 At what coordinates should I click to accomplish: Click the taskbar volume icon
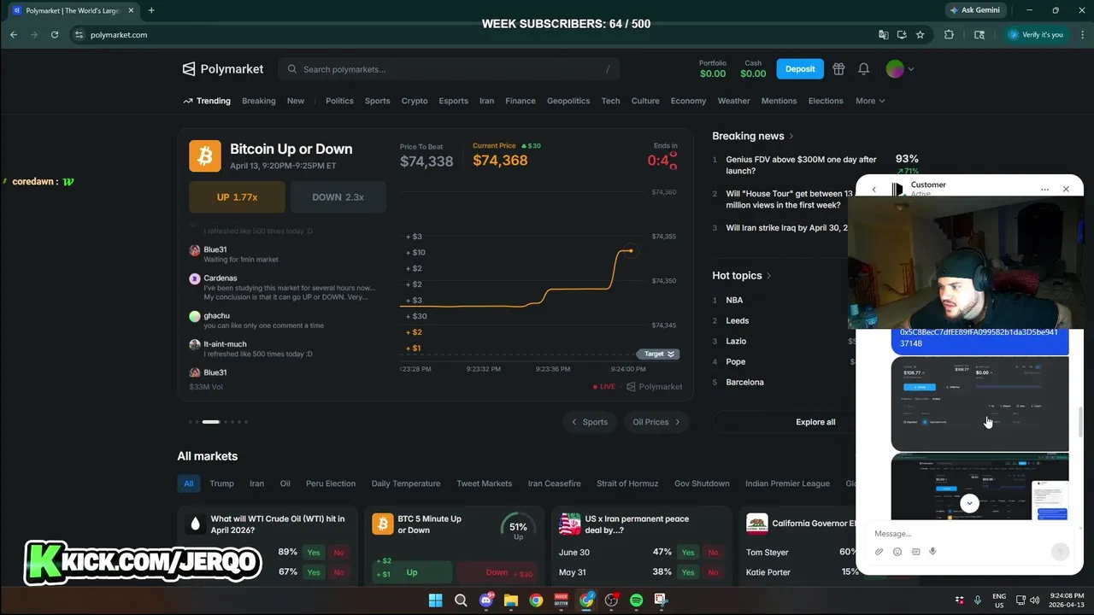pyautogui.click(x=1035, y=600)
